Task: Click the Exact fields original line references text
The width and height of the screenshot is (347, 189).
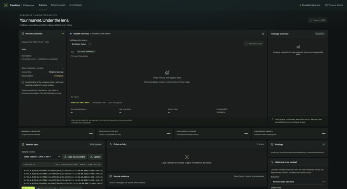Action: 249,177
